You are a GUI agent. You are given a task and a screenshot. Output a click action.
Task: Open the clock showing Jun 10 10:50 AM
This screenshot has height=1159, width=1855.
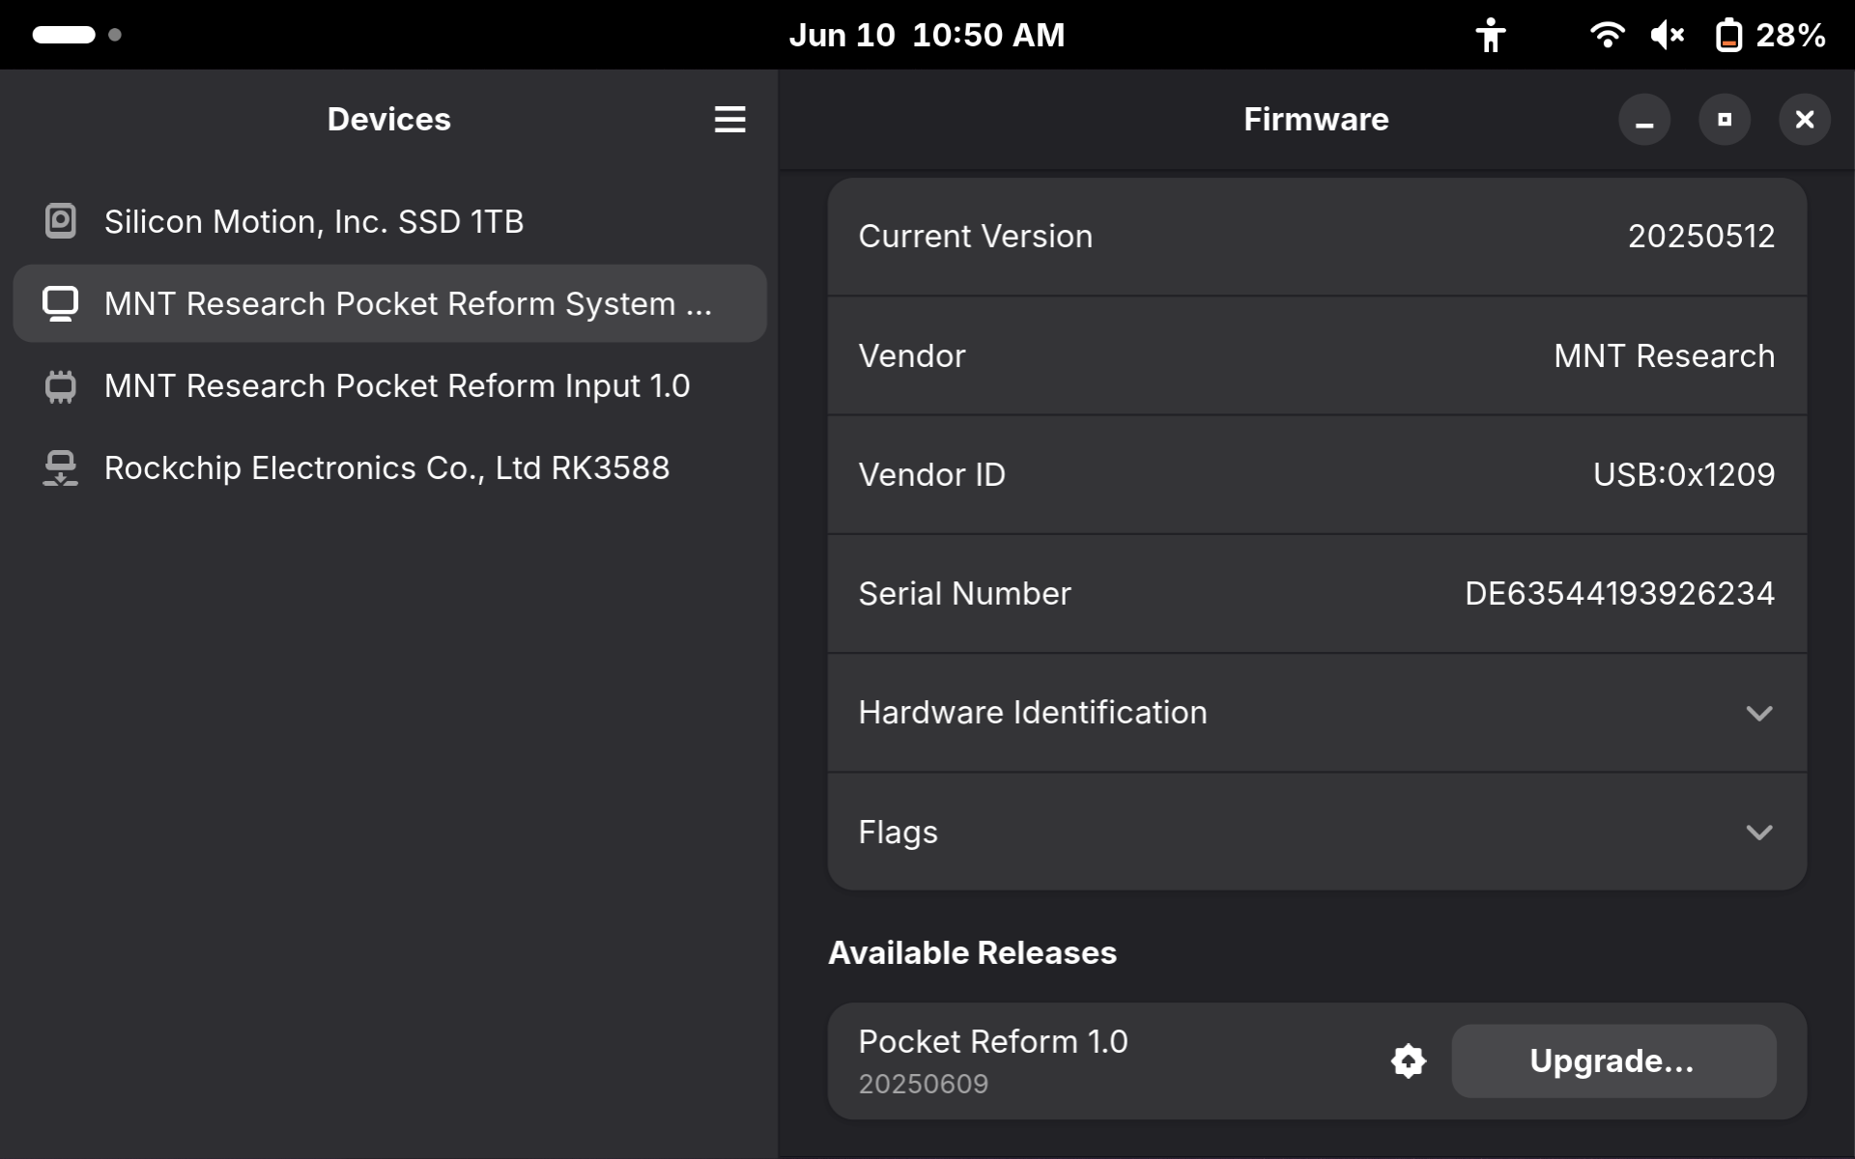pyautogui.click(x=927, y=35)
